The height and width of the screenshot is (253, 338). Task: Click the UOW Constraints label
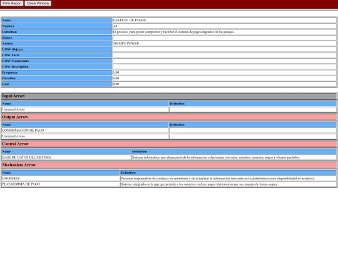[x=15, y=61]
